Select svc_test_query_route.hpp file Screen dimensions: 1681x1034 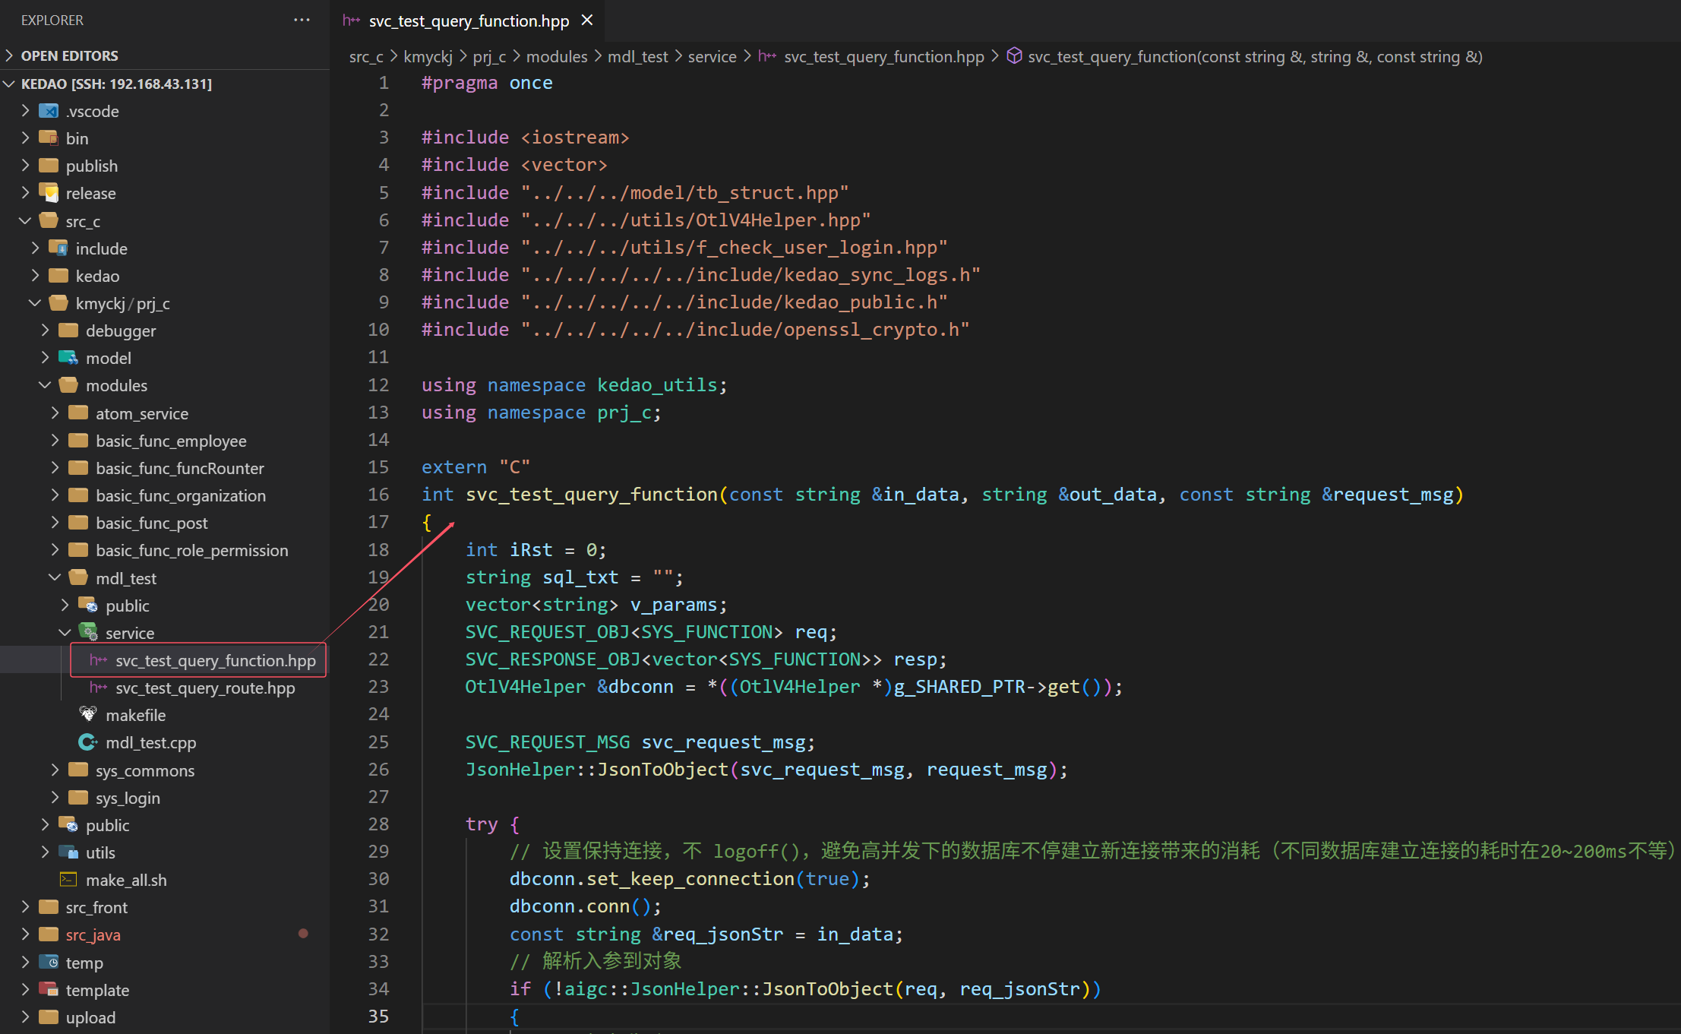coord(205,688)
